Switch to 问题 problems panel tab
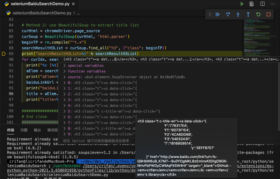Image resolution: width=280 pixels, height=179 pixels. coord(24,130)
